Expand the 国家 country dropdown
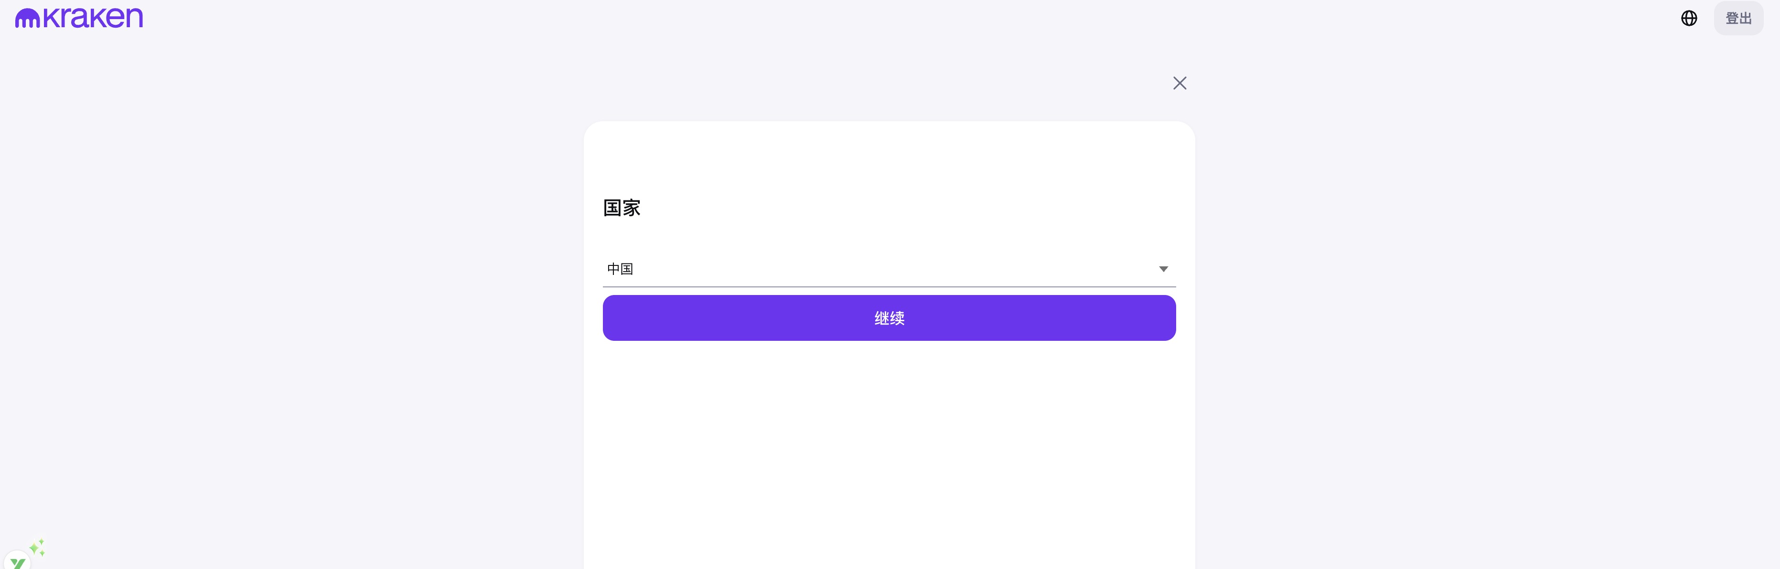1780x569 pixels. pyautogui.click(x=889, y=269)
